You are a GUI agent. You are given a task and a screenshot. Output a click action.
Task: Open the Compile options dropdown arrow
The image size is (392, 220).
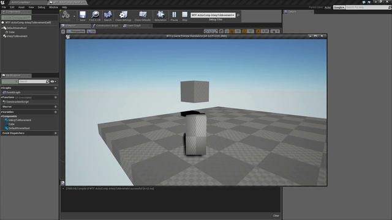click(74, 16)
